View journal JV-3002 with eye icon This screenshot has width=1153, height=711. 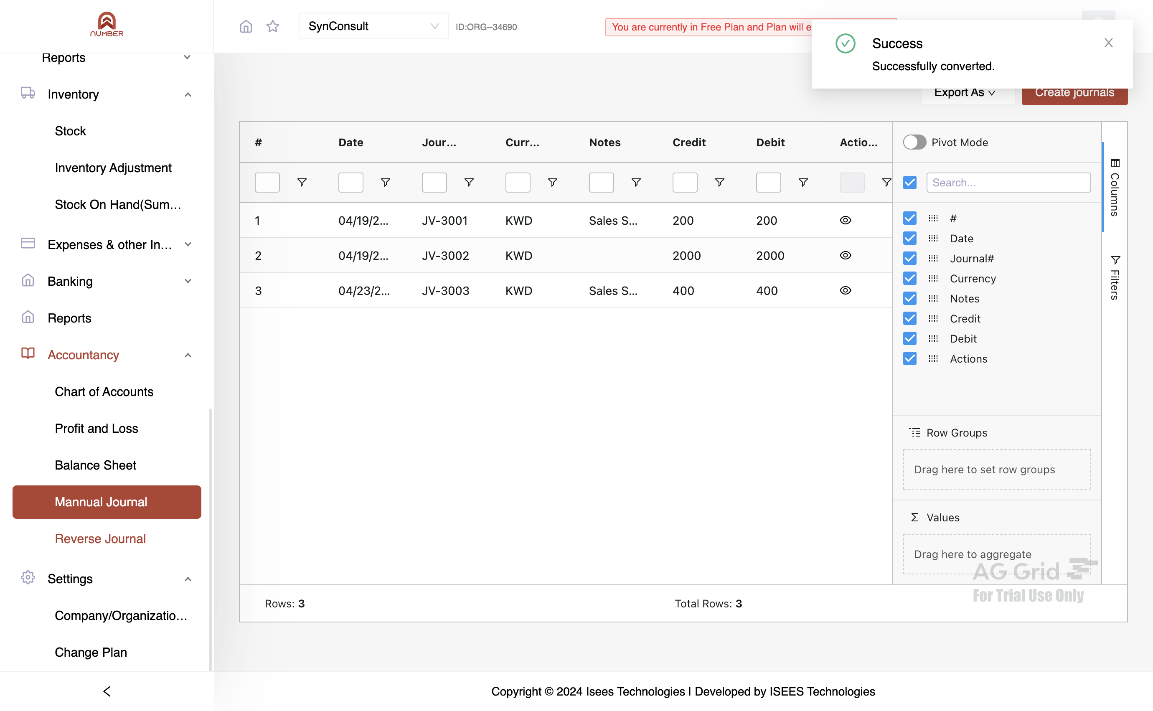845,255
